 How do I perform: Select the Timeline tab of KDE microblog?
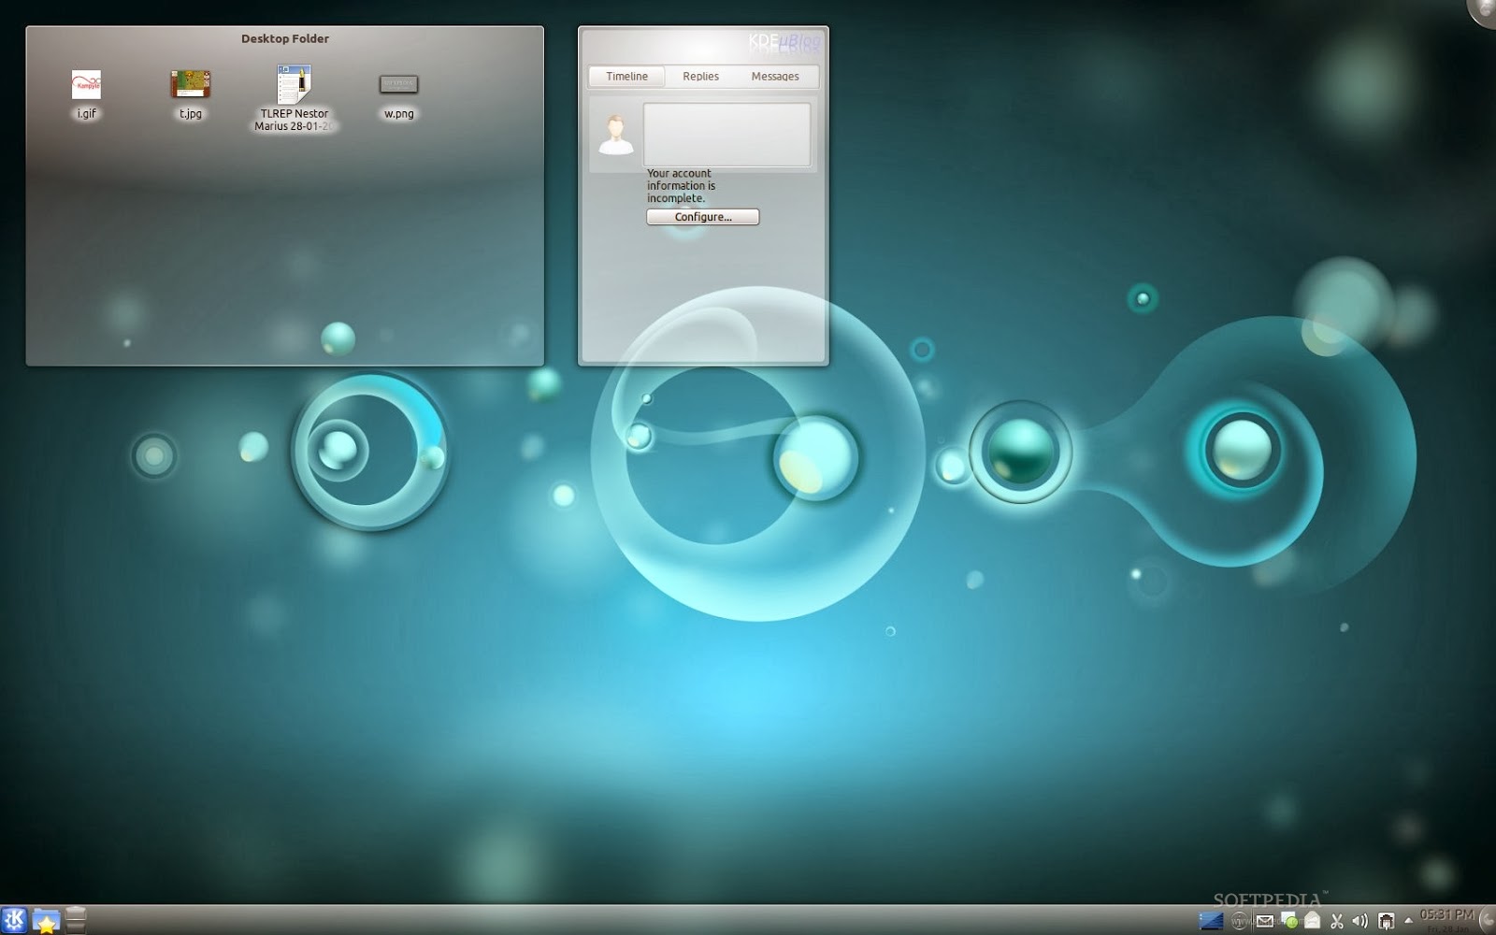[x=625, y=77]
